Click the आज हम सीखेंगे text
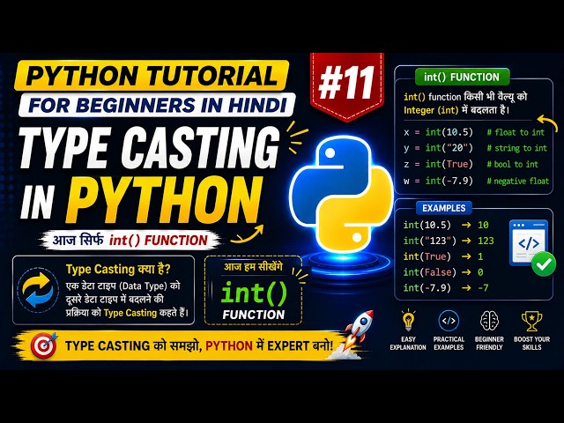This screenshot has width=564, height=423. coord(253,267)
